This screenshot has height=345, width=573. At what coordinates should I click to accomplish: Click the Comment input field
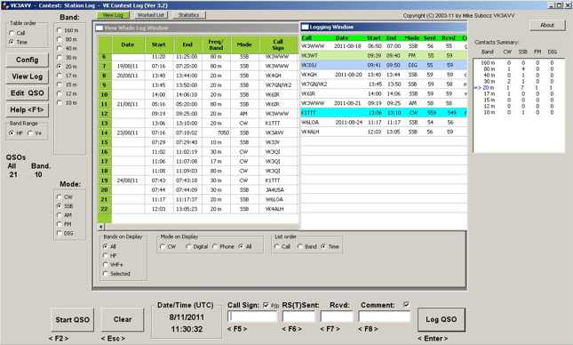pos(385,317)
